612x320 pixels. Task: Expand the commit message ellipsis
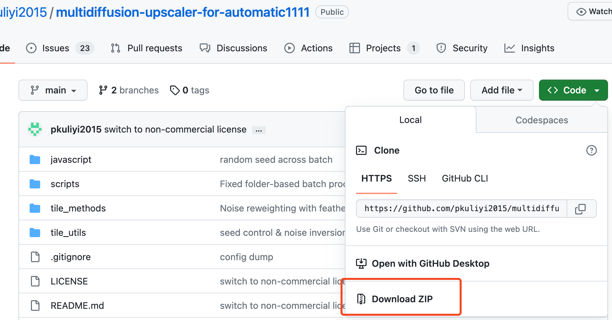pyautogui.click(x=259, y=130)
